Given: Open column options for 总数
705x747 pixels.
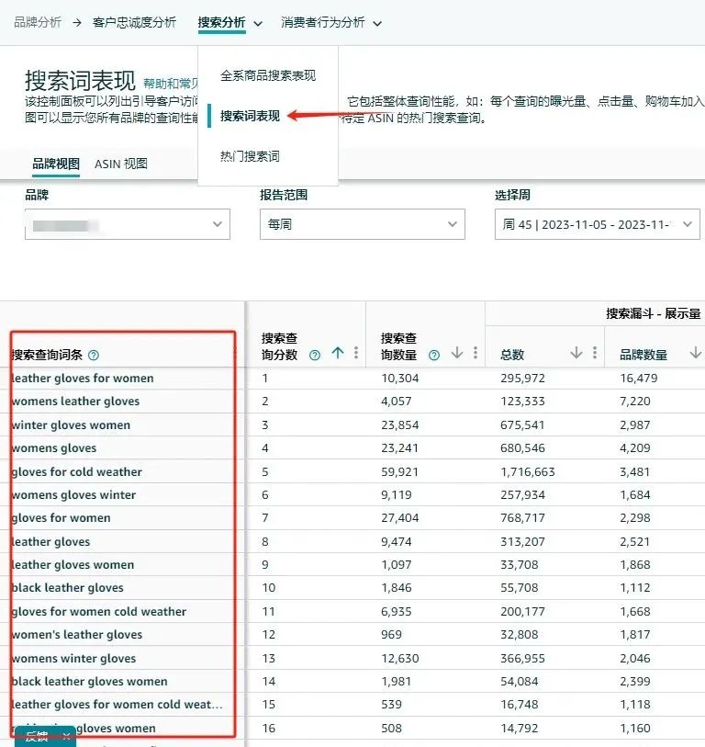Looking at the screenshot, I should pyautogui.click(x=595, y=353).
